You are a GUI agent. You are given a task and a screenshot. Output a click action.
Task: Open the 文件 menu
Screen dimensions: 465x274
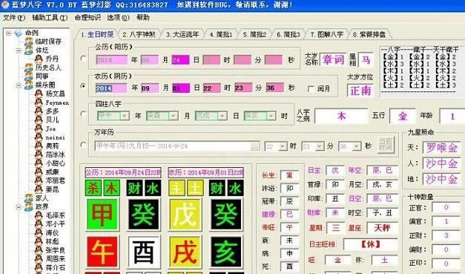pos(13,18)
